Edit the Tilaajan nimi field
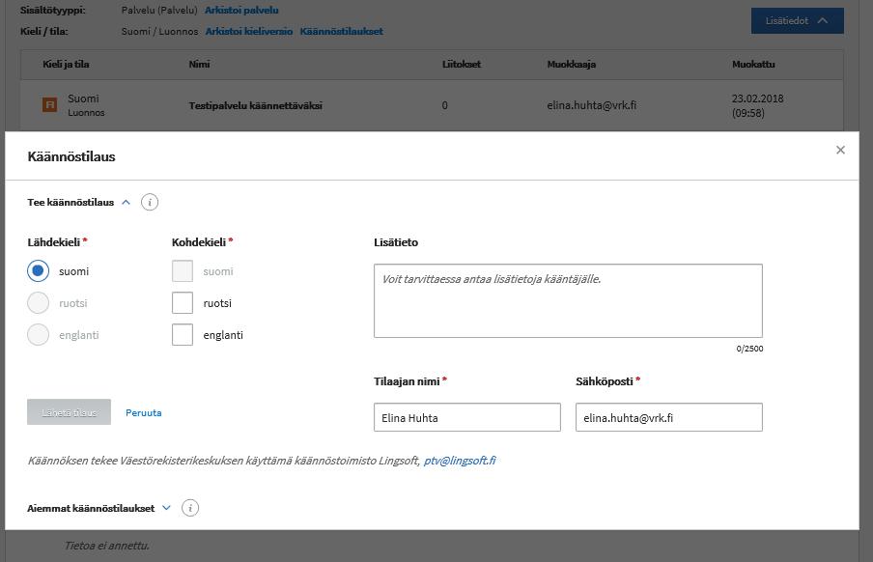Image resolution: width=873 pixels, height=562 pixels. [467, 417]
